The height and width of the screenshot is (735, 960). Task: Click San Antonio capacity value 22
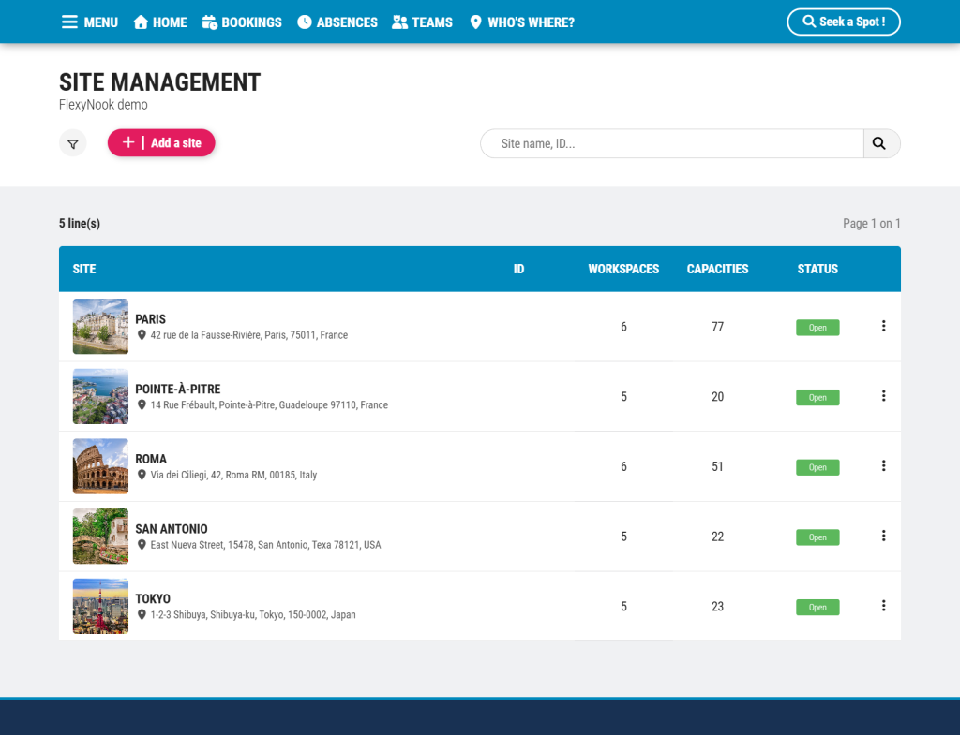pos(717,537)
